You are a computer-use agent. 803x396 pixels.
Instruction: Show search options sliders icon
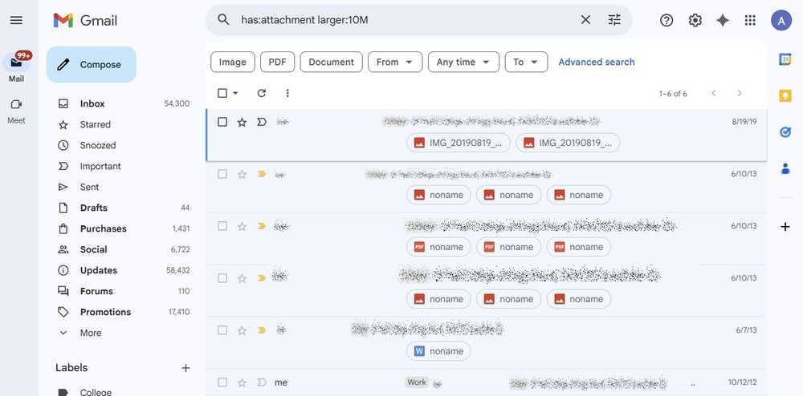[614, 20]
